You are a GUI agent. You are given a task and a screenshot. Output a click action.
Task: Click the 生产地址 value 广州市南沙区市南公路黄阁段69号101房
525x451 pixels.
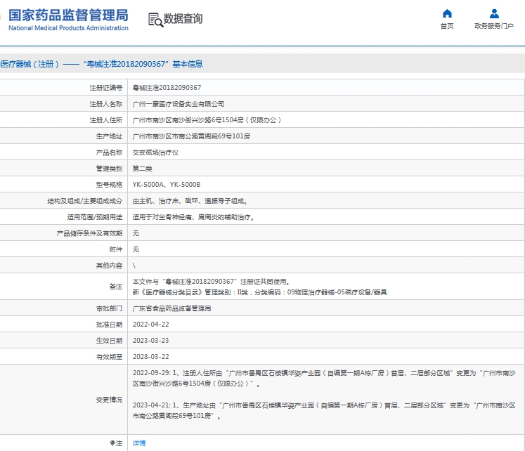coord(191,136)
